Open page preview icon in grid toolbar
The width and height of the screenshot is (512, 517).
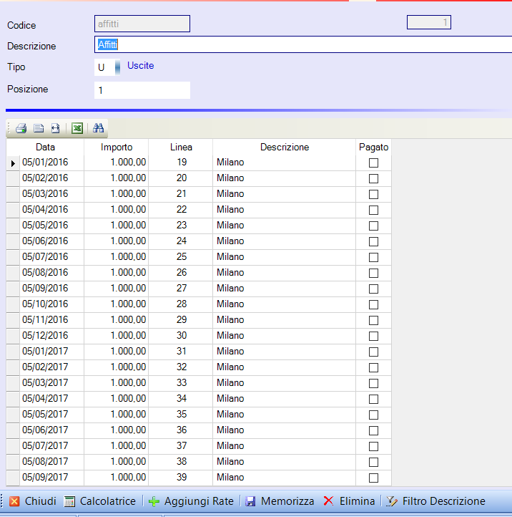tap(39, 128)
